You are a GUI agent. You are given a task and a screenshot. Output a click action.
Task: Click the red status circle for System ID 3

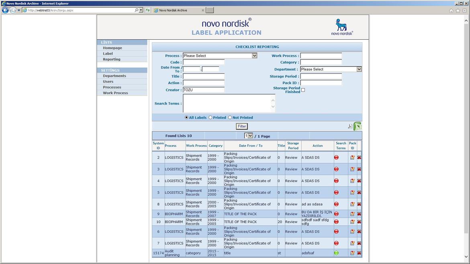click(x=336, y=169)
